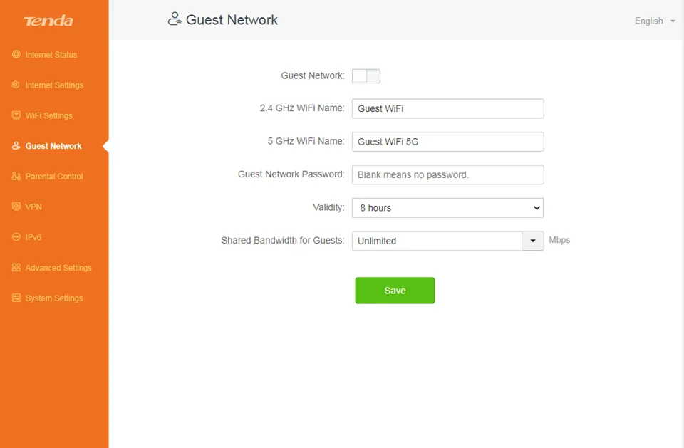Image resolution: width=684 pixels, height=448 pixels.
Task: Click the 2.4 GHz WiFi Name field
Action: (x=447, y=109)
